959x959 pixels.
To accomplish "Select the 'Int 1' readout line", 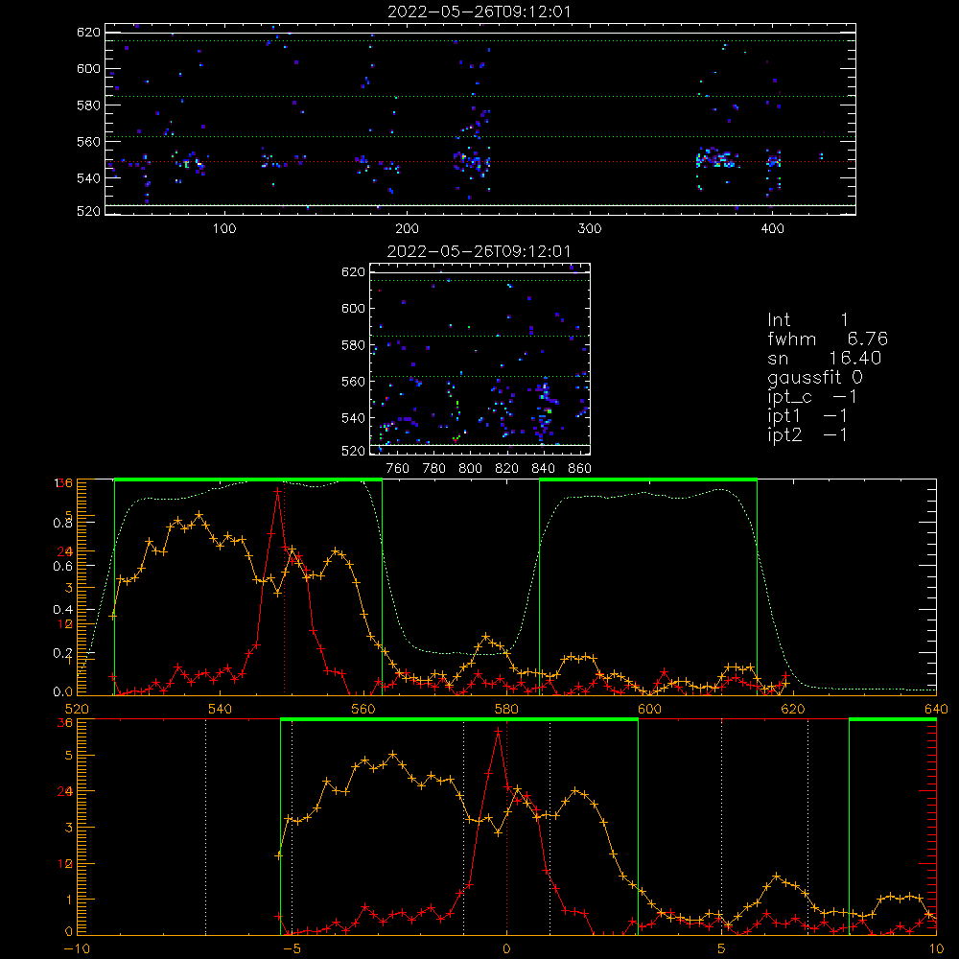I will point(807,320).
